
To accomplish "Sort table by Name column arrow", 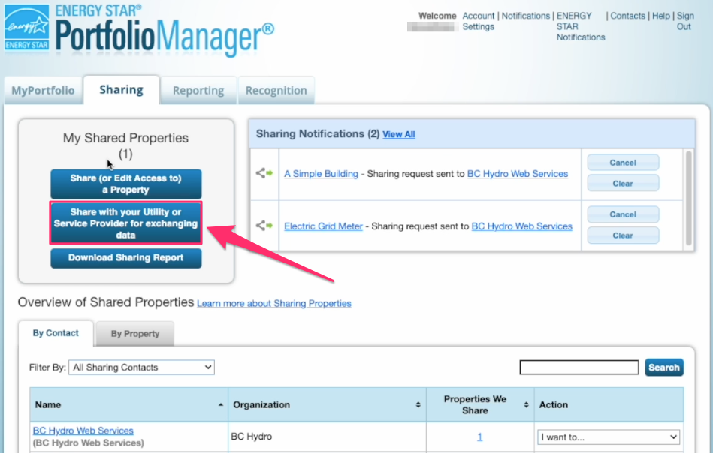I will coord(221,405).
